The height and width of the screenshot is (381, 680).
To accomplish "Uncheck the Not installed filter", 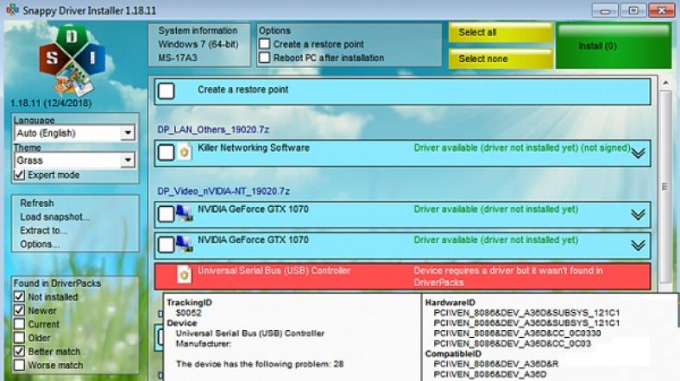I will pyautogui.click(x=19, y=297).
